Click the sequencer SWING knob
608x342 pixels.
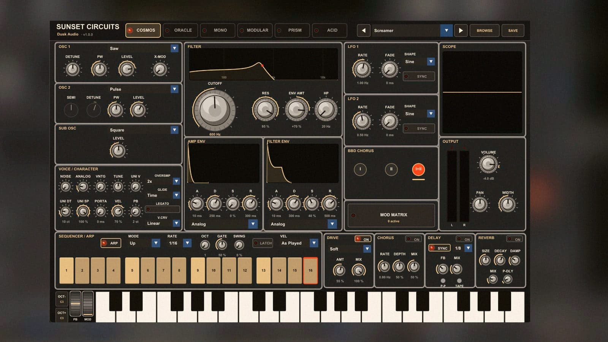point(239,245)
